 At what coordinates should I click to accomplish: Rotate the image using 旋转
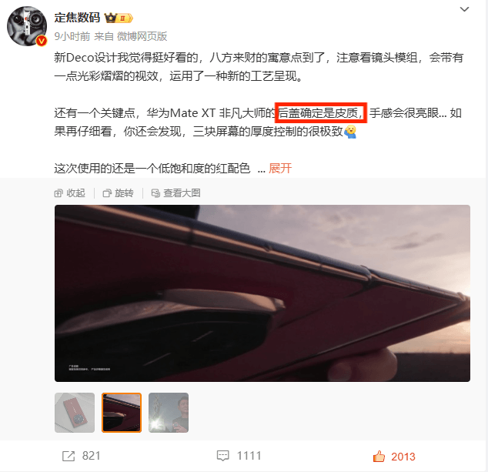[x=118, y=193]
